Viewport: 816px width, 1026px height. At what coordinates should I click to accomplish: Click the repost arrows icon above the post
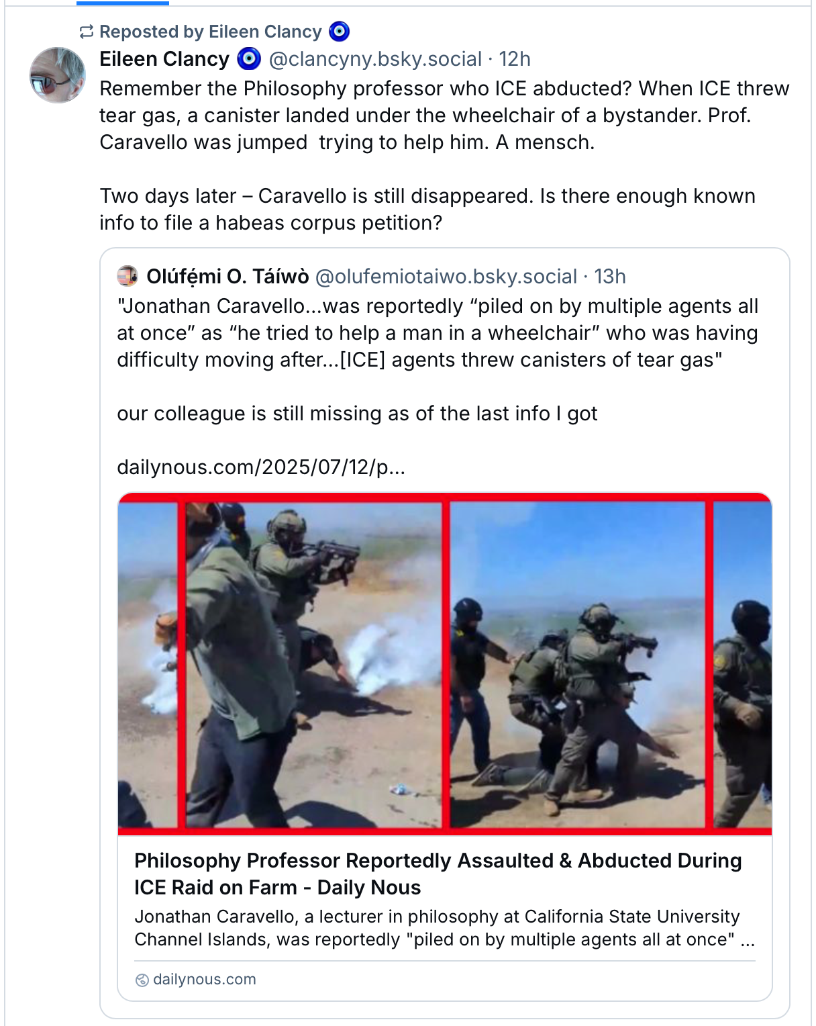click(86, 32)
